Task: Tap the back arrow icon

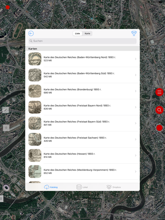Action: (x=31, y=34)
